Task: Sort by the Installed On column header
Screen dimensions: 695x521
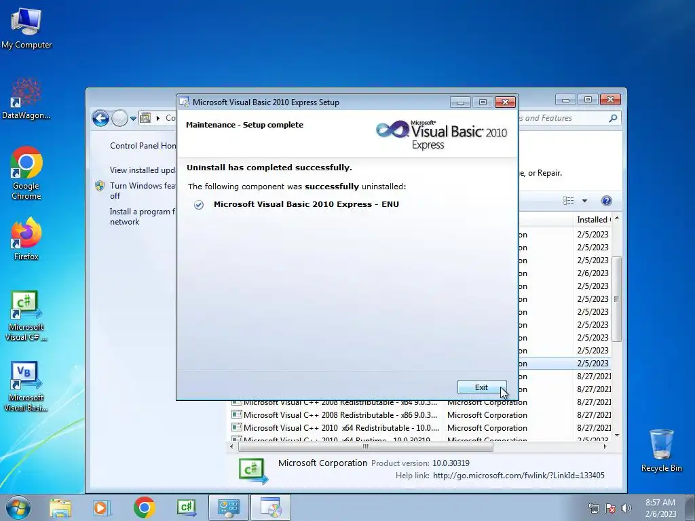Action: [x=593, y=219]
